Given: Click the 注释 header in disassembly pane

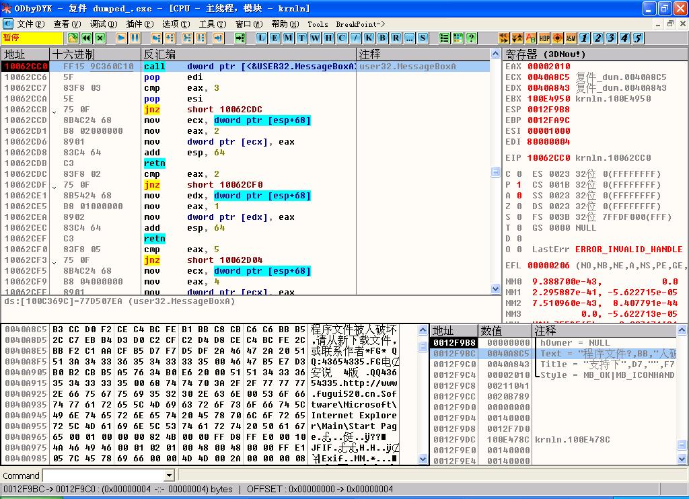Looking at the screenshot, I should point(424,54).
